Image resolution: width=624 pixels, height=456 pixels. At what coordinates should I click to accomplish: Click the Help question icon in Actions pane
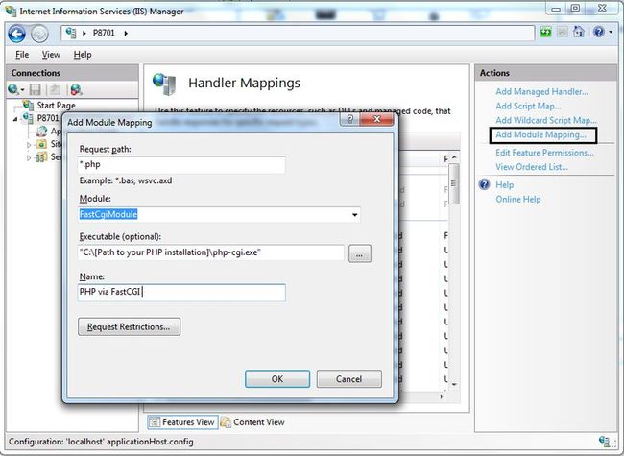pos(484,184)
